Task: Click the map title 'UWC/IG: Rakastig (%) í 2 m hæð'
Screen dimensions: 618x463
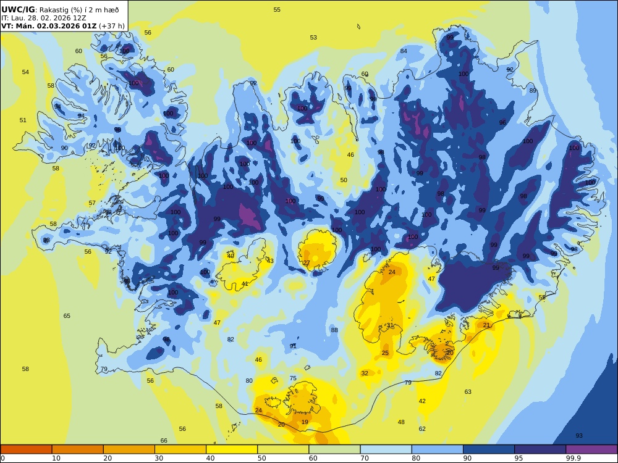Action: (x=60, y=10)
